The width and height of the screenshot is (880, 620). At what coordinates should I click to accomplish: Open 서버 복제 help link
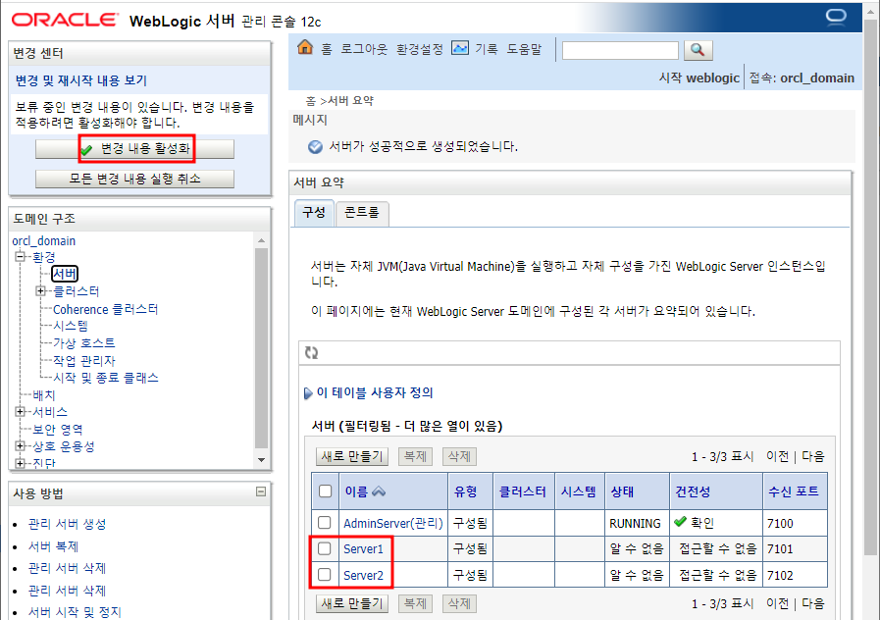click(x=53, y=546)
